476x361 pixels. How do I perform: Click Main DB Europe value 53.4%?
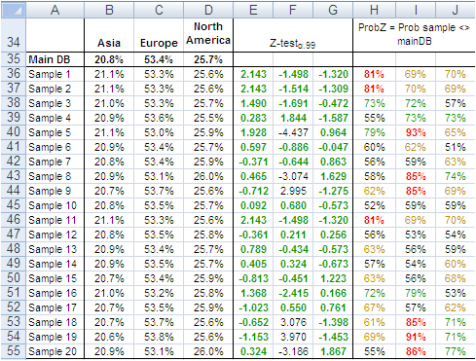pyautogui.click(x=159, y=59)
